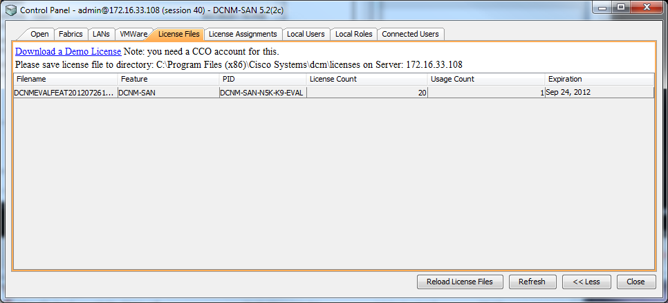Maximize the Control Panel window
This screenshot has width=668, height=303.
[621, 7]
